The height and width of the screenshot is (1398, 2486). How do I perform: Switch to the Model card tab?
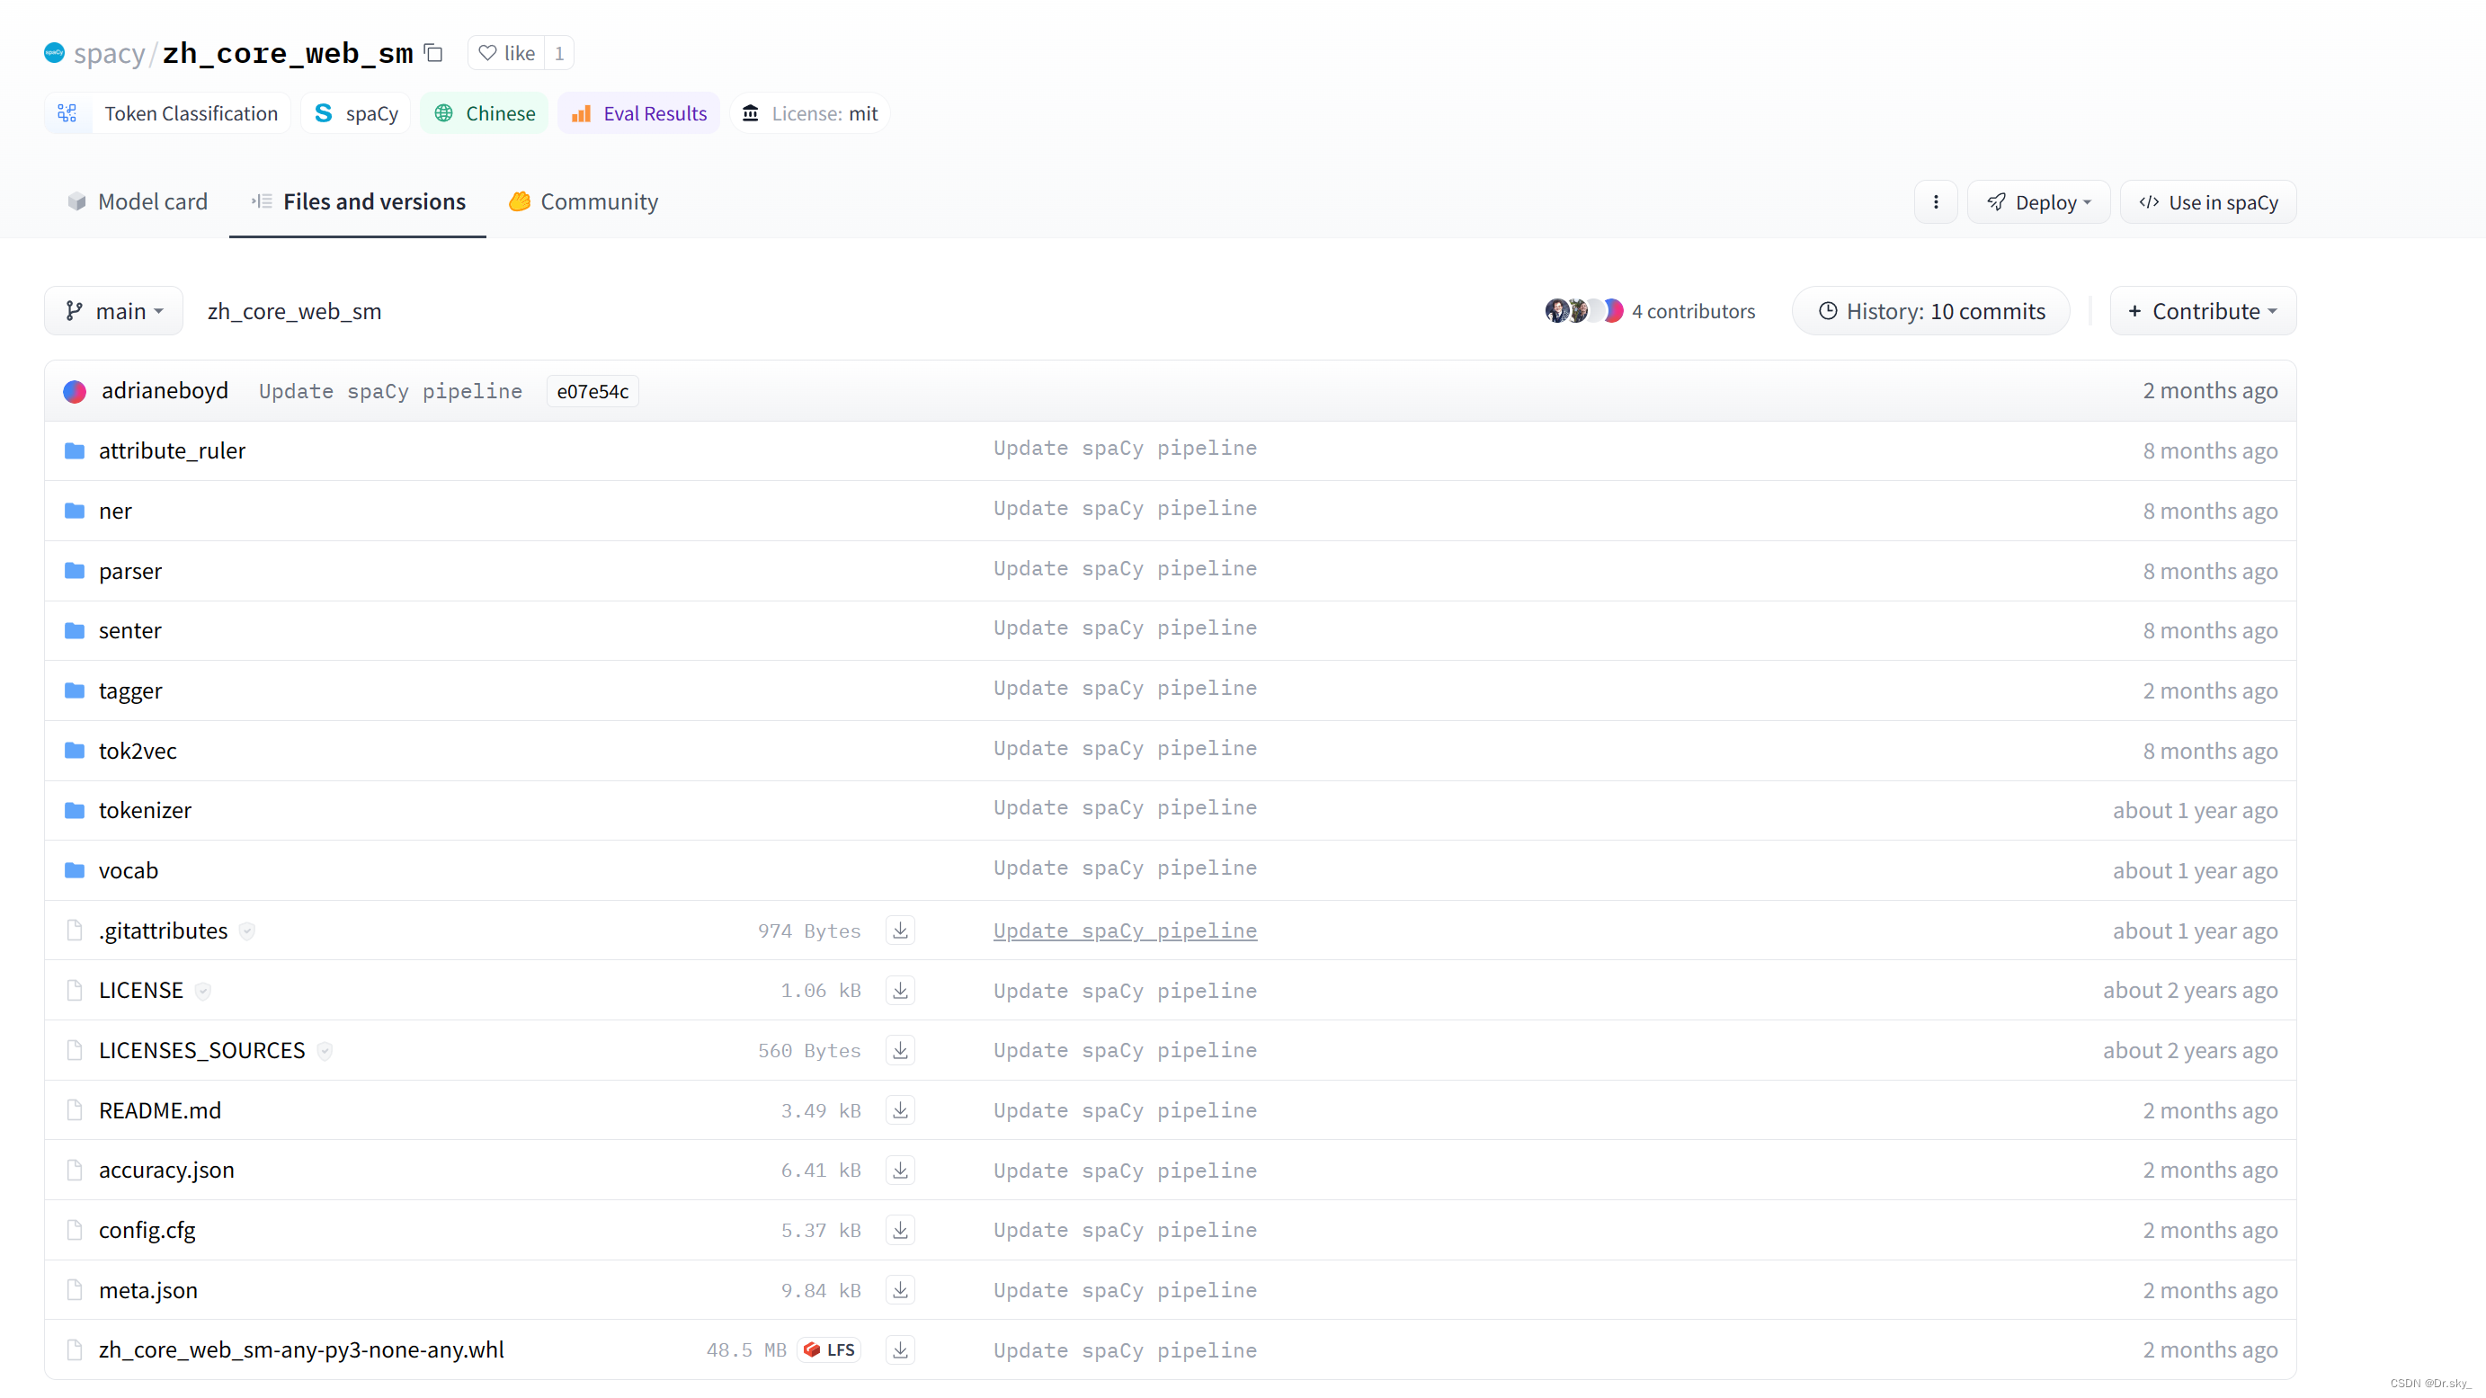(137, 201)
